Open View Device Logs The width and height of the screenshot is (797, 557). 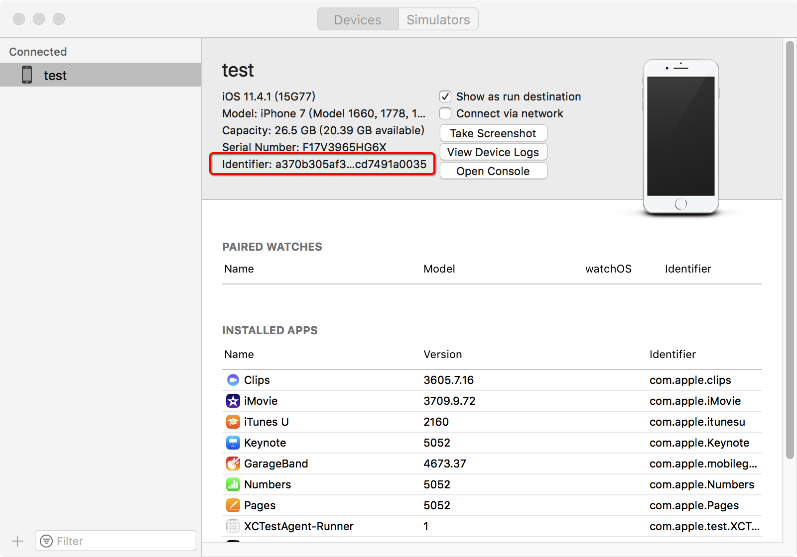click(493, 152)
